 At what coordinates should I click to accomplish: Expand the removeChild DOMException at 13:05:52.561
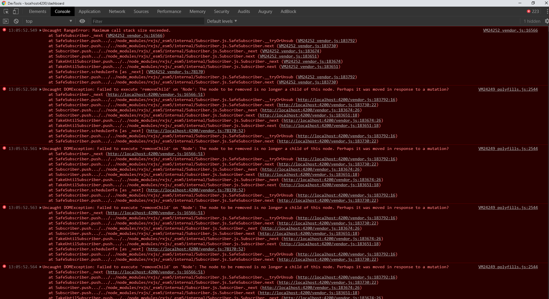click(x=40, y=148)
